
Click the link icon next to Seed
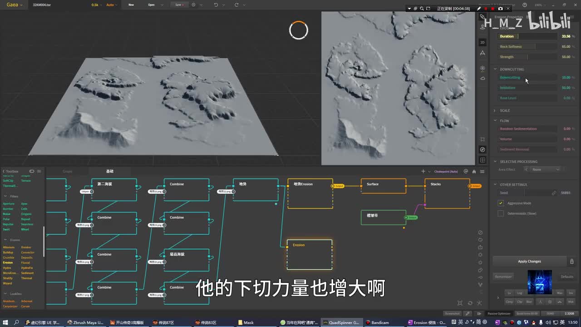click(554, 193)
